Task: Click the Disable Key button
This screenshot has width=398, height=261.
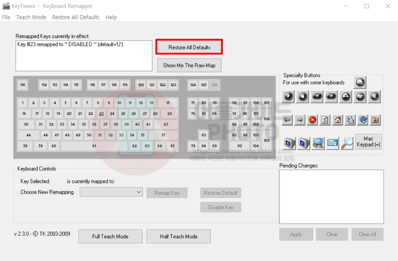Action: tap(221, 207)
